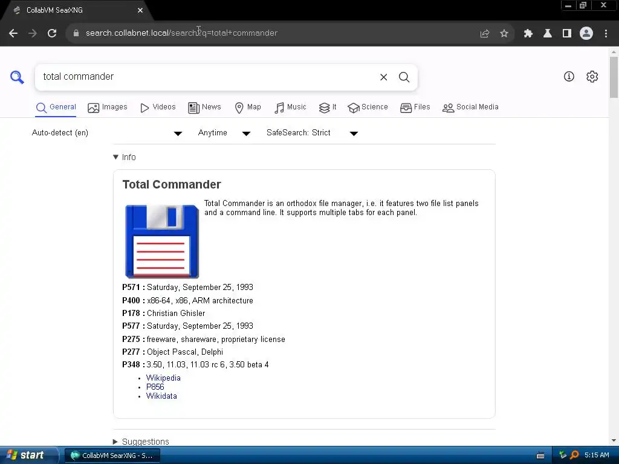Switch to the Music tab
The image size is (619, 464).
point(290,108)
